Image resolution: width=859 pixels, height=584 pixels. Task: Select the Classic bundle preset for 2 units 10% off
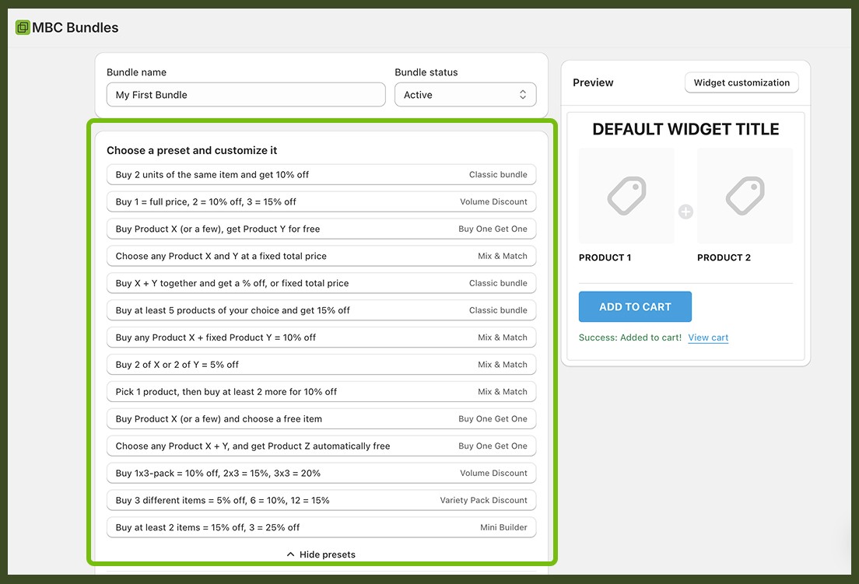click(321, 174)
